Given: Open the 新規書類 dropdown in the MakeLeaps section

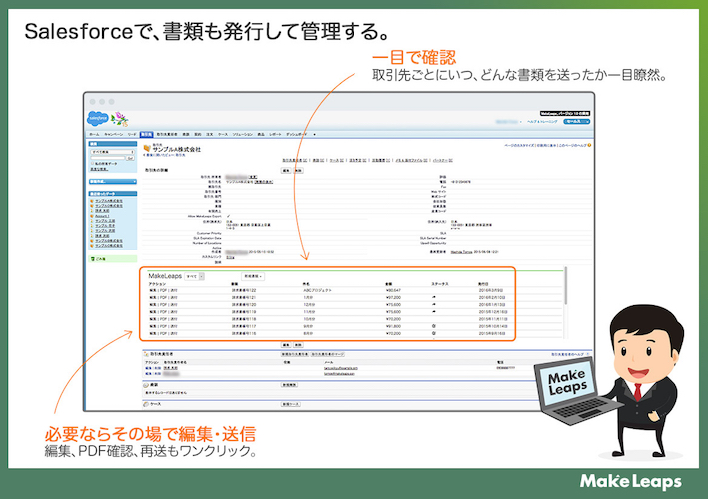Looking at the screenshot, I should click(x=250, y=274).
